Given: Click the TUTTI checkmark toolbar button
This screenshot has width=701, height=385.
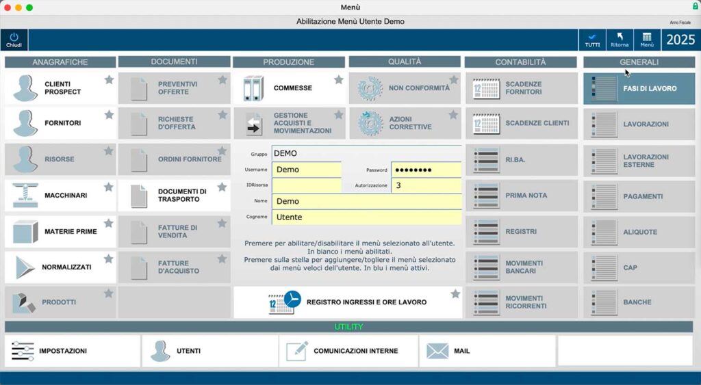Looking at the screenshot, I should click(592, 40).
